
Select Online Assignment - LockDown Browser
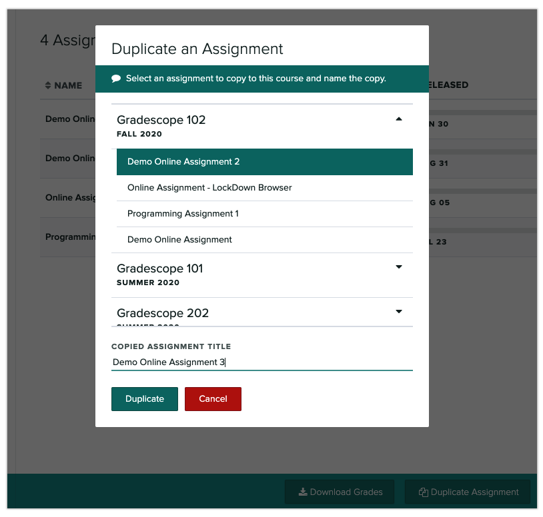[265, 188]
